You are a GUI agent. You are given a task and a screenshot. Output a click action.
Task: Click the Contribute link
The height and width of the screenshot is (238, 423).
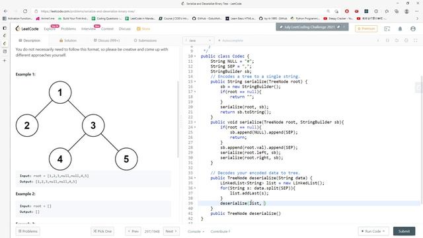[220, 231]
